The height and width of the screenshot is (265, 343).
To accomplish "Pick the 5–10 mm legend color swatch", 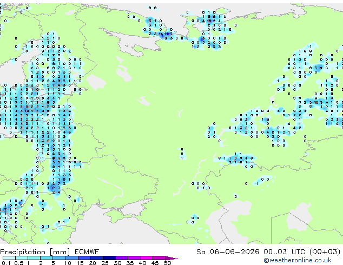I will coord(59,258).
